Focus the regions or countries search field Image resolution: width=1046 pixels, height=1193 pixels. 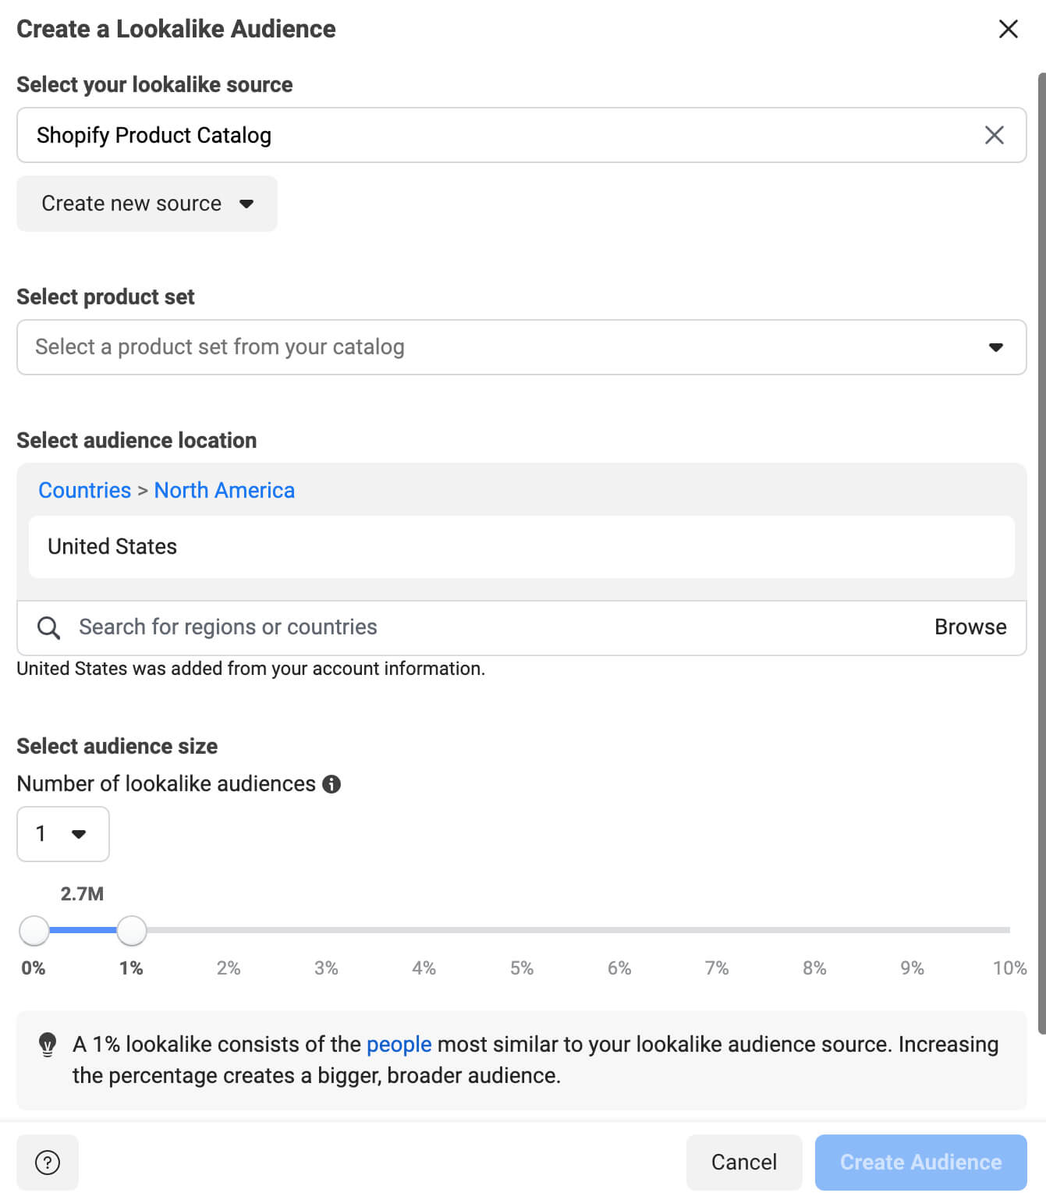coord(468,627)
